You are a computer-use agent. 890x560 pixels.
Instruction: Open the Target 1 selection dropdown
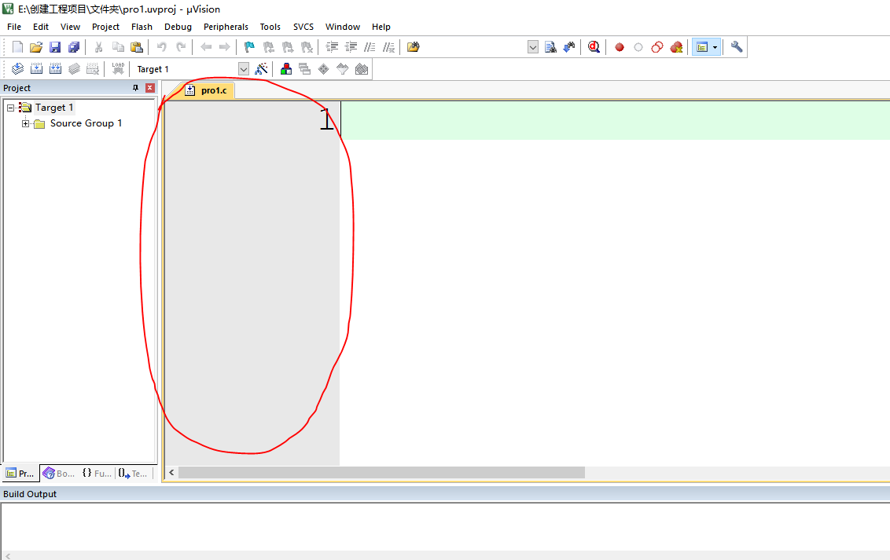pos(243,69)
